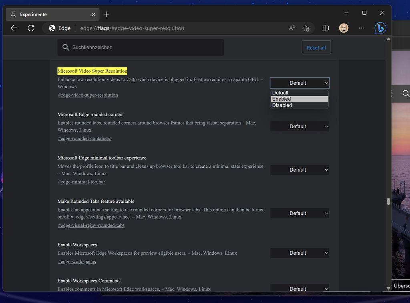Click the Enable Workspaces Comments heading
The width and height of the screenshot is (410, 303).
(x=89, y=281)
